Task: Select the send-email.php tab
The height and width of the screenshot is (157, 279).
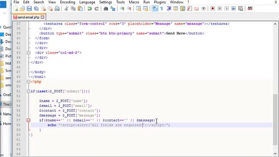Action: pyautogui.click(x=28, y=17)
